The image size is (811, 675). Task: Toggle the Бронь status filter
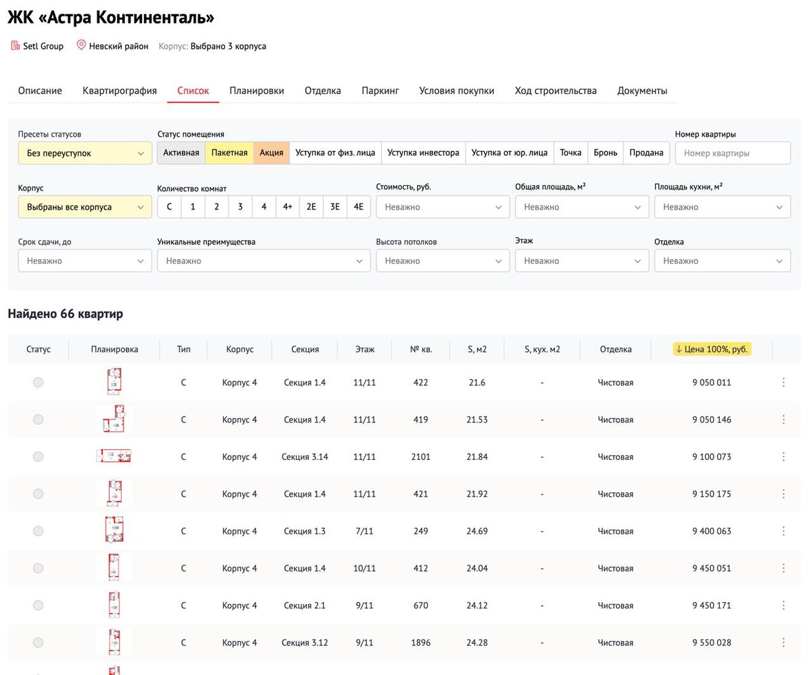click(x=606, y=153)
